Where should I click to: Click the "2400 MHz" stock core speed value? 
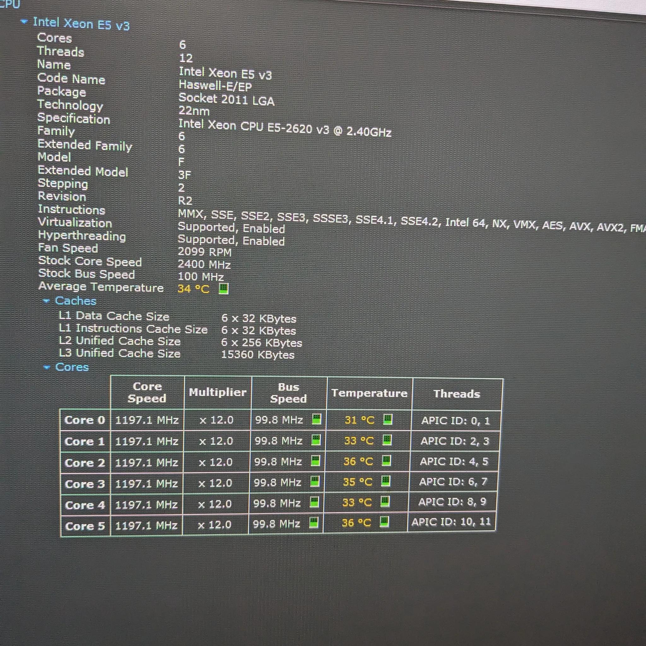[x=204, y=264]
